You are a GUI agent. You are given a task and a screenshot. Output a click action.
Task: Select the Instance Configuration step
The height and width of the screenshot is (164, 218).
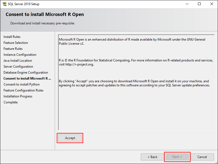pyautogui.click(x=20, y=55)
